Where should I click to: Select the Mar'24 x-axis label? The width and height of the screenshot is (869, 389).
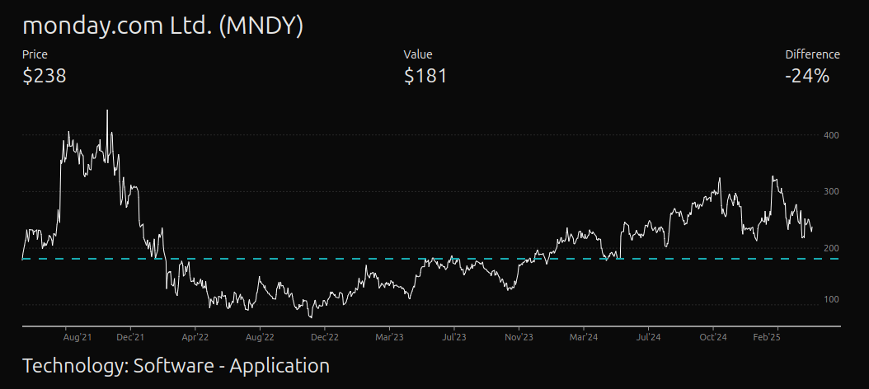584,336
